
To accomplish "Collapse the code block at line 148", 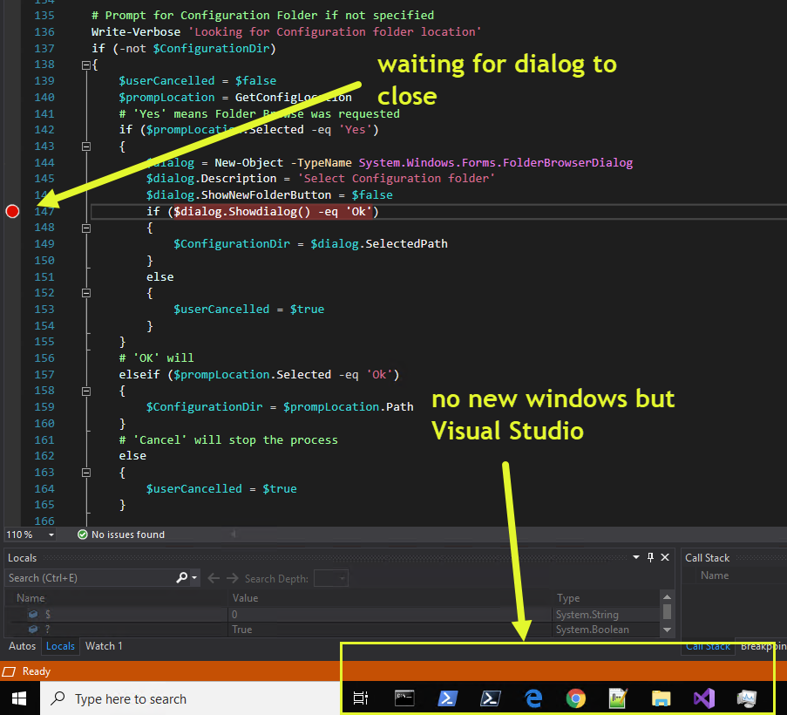I will click(85, 228).
